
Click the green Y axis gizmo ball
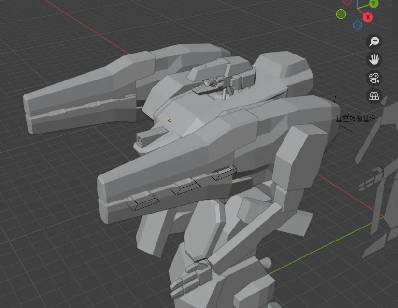click(x=373, y=3)
